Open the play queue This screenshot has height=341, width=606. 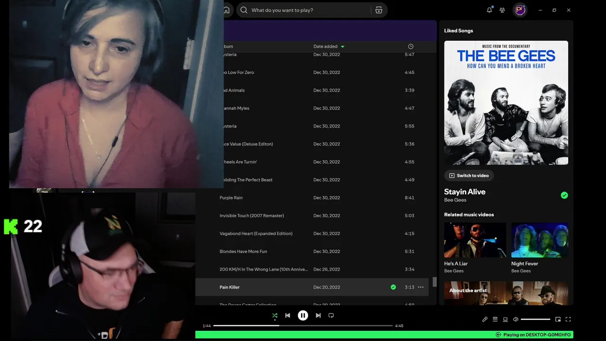click(495, 319)
